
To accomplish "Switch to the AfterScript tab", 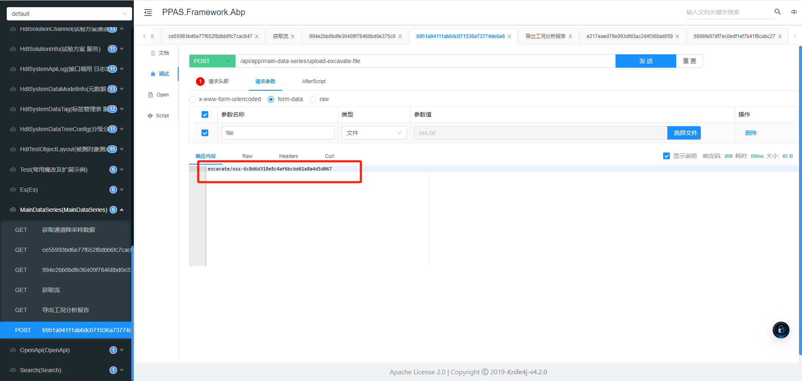I will 314,81.
